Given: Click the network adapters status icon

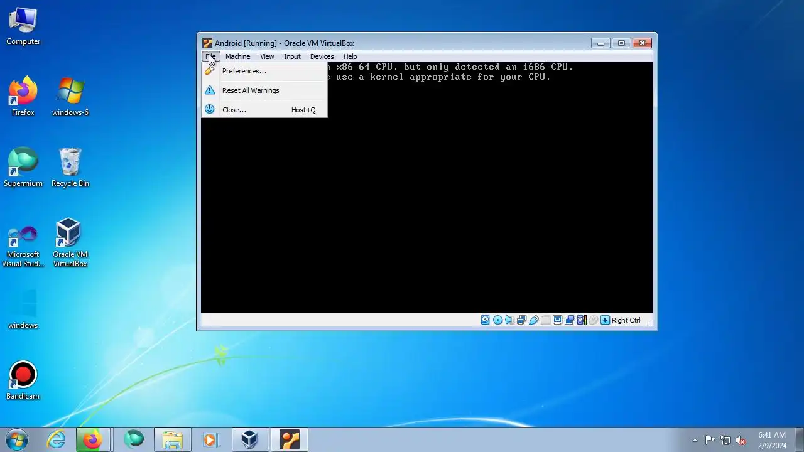Looking at the screenshot, I should (521, 320).
